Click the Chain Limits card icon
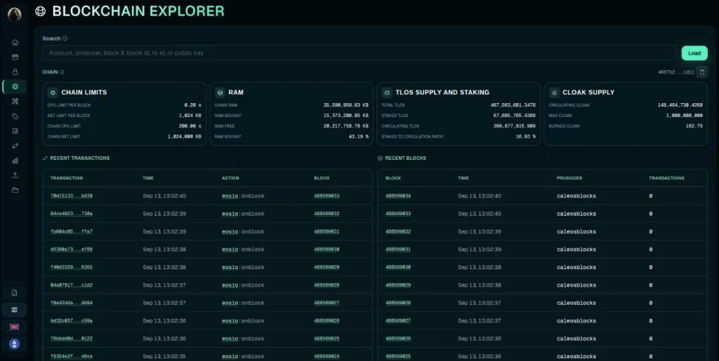The height and width of the screenshot is (361, 719). (x=53, y=93)
